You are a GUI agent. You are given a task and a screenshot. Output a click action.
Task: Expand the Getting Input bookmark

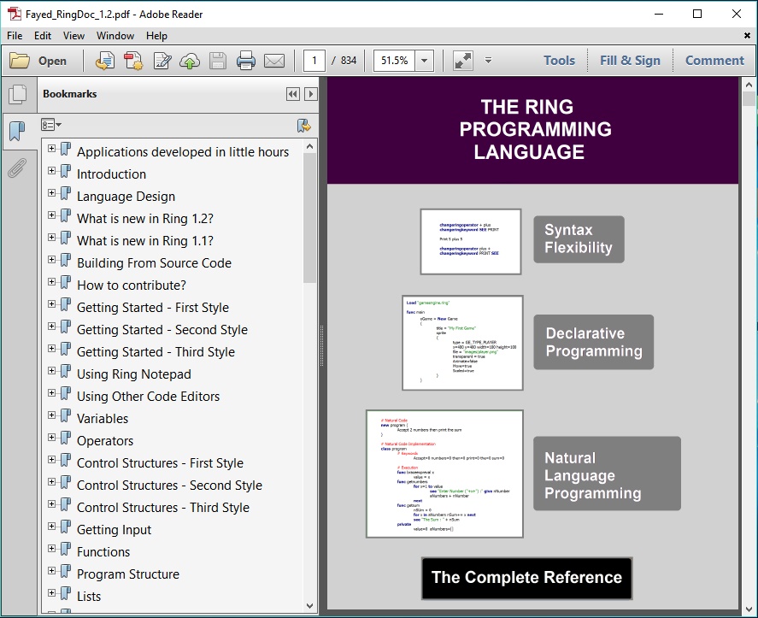click(x=52, y=527)
